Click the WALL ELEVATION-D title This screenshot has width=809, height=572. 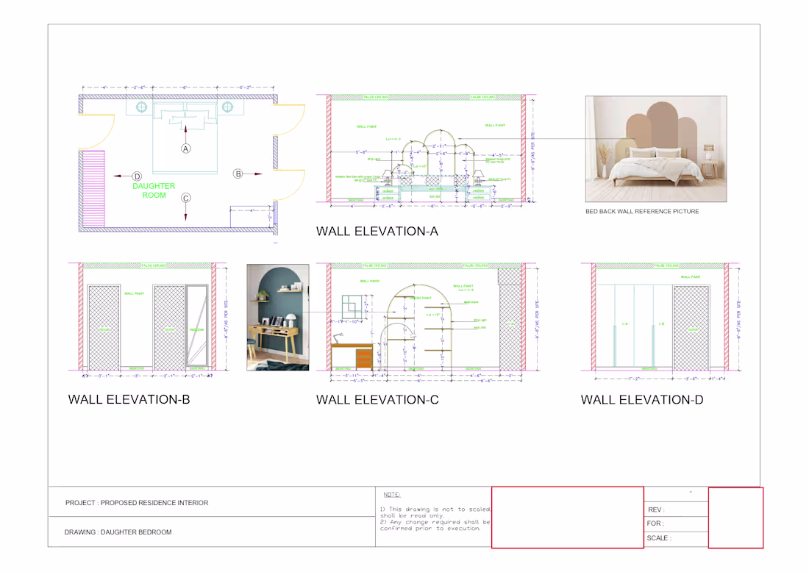642,400
